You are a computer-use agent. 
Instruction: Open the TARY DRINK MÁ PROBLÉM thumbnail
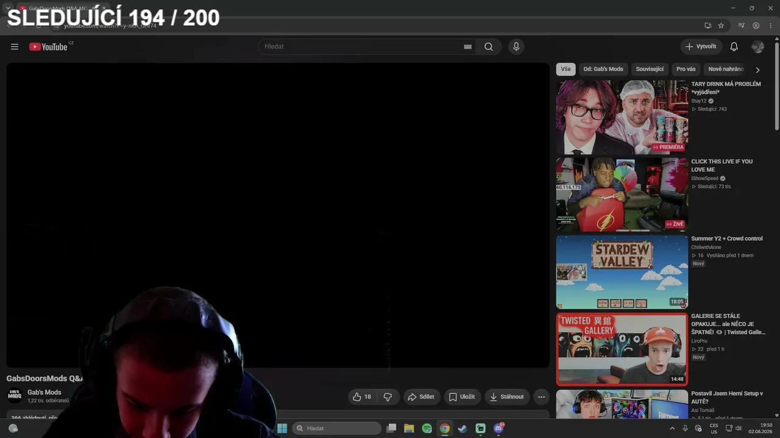pyautogui.click(x=622, y=117)
